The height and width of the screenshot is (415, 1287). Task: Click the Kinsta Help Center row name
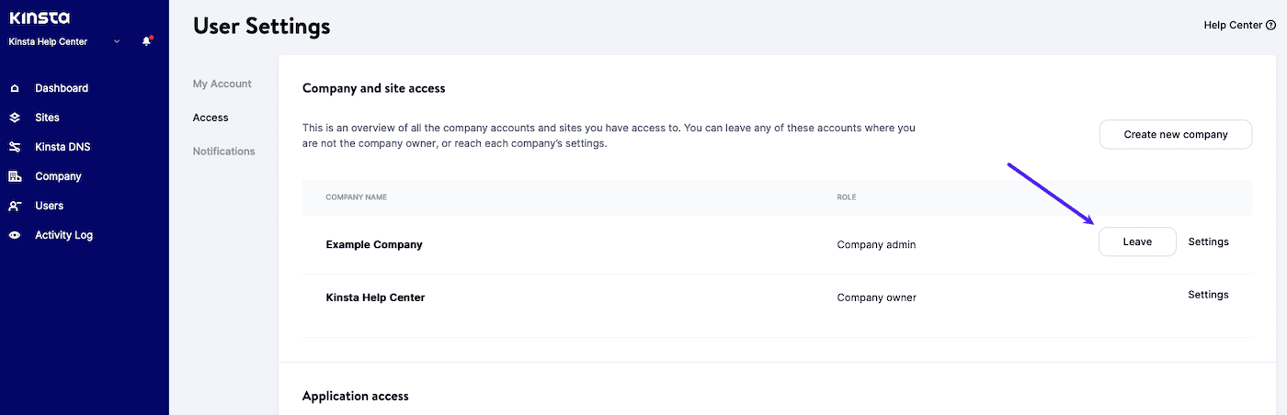[x=375, y=297]
